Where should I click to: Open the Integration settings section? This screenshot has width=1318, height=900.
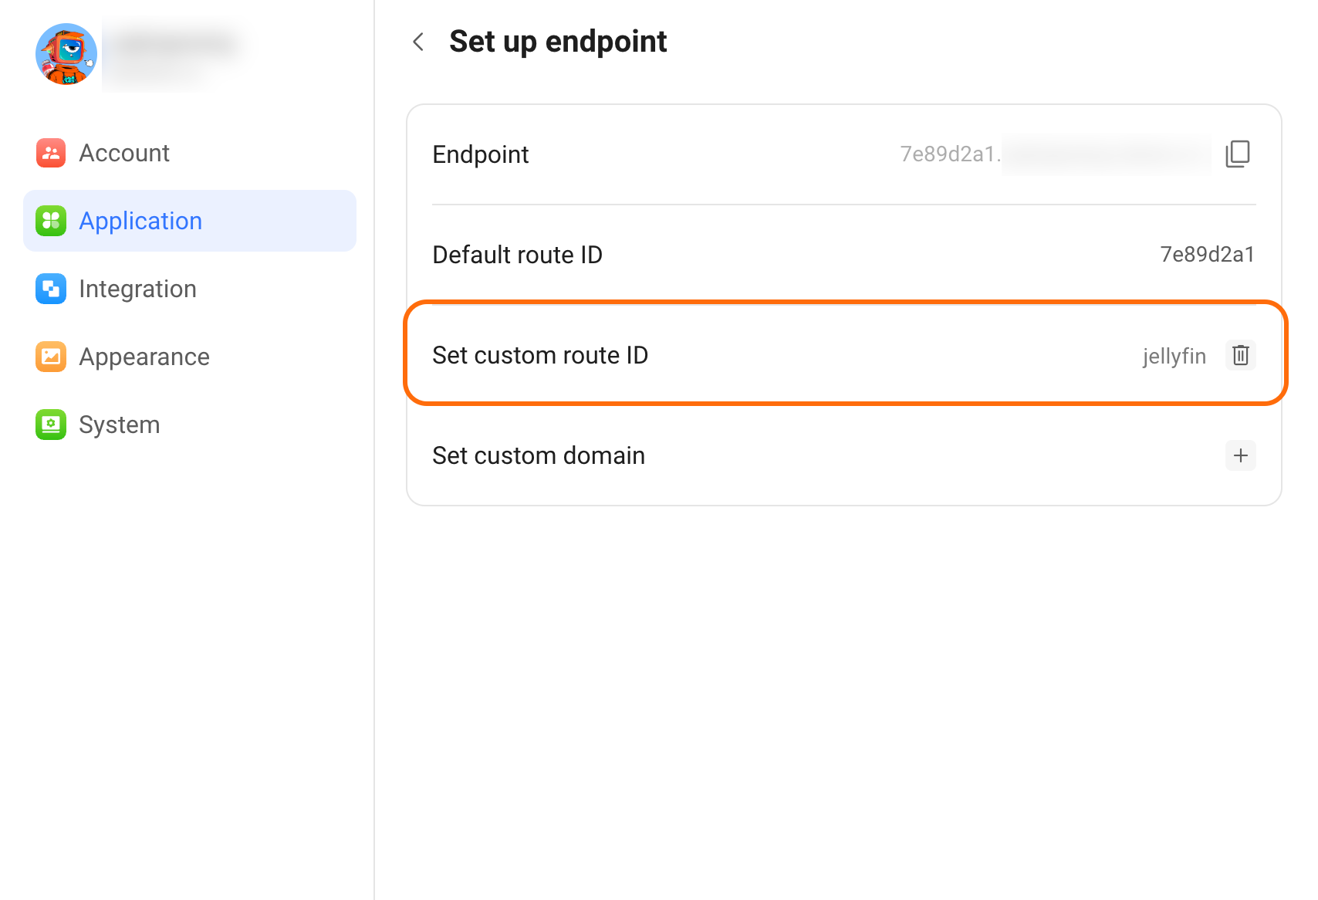pos(190,289)
